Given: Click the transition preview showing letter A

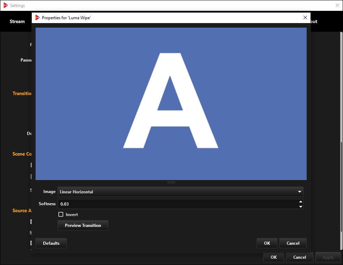Looking at the screenshot, I should (171, 104).
